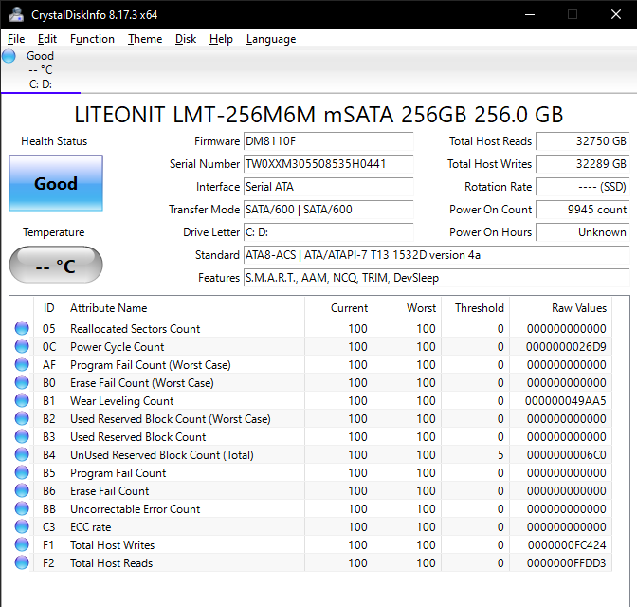Click the Power On Count value 9945

point(583,210)
